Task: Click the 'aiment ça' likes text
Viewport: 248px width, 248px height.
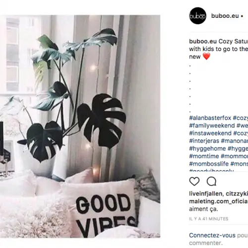Action: [203, 209]
